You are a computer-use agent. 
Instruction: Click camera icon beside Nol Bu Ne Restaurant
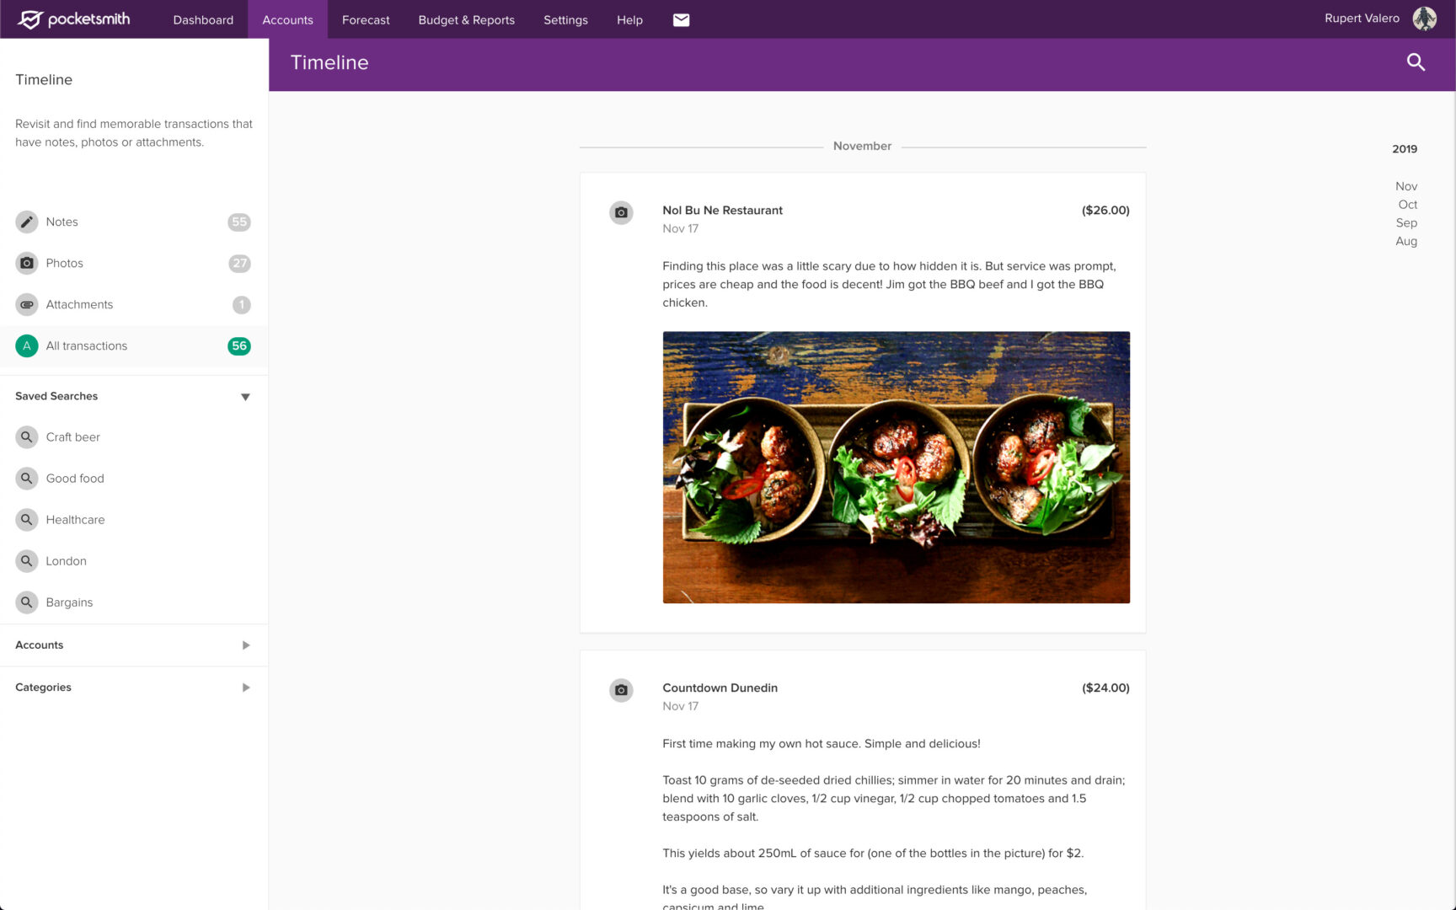coord(621,212)
